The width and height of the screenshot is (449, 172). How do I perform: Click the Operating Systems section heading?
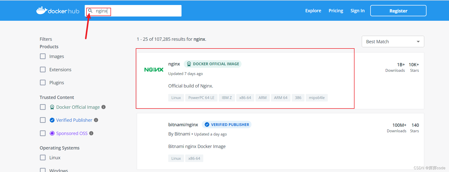coord(59,148)
